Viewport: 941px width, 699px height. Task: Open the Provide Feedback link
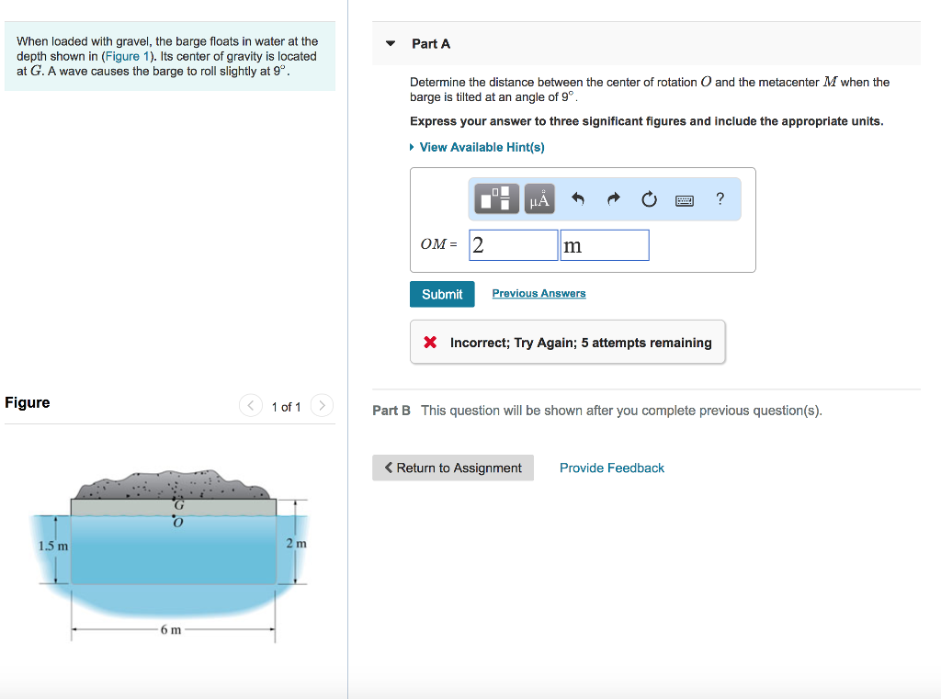click(611, 468)
